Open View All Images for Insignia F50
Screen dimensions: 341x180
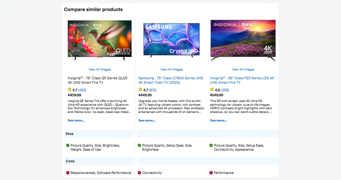tap(243, 70)
